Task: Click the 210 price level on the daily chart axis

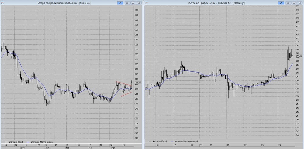Action: 137,138
